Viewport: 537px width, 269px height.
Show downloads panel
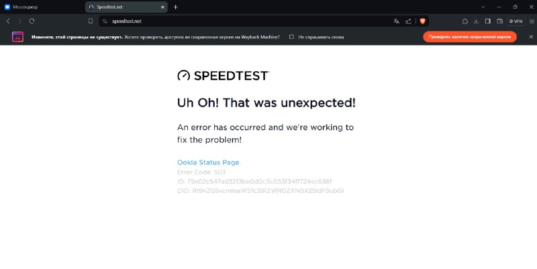[x=476, y=21]
